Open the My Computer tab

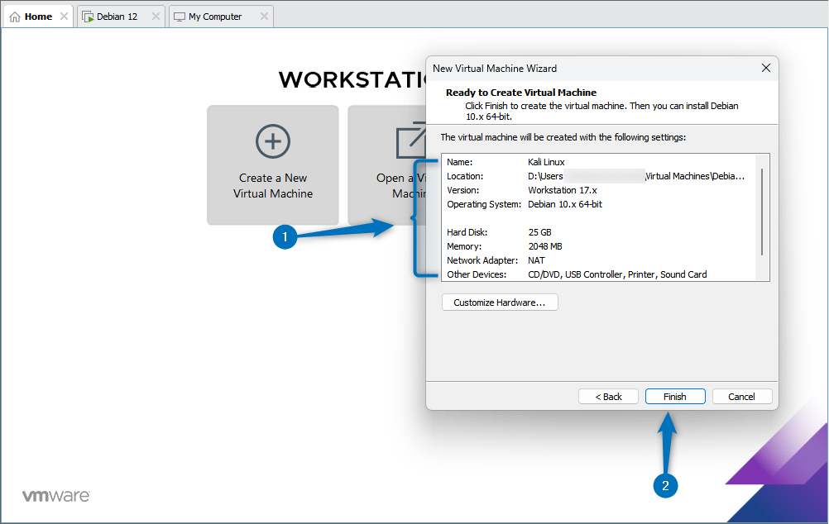click(x=213, y=16)
